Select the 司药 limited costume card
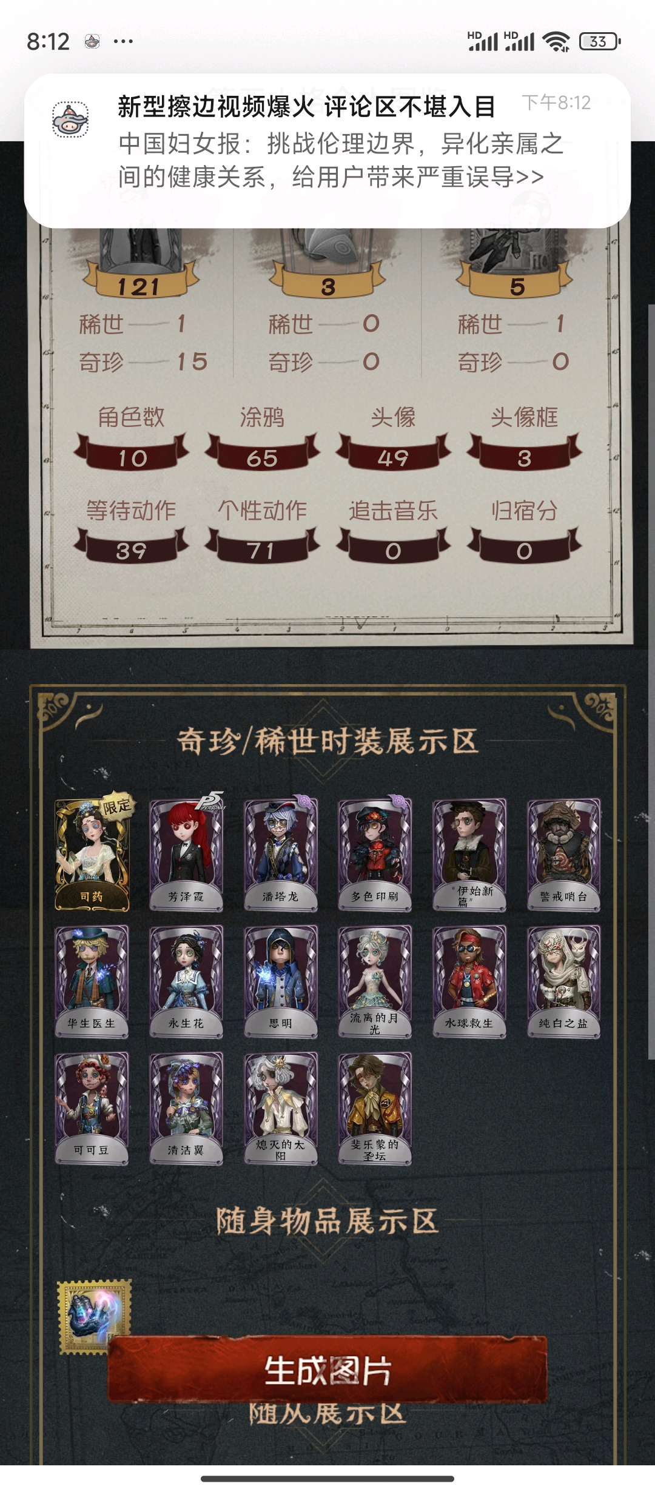Viewport: 655px width, 1492px height. pos(92,855)
